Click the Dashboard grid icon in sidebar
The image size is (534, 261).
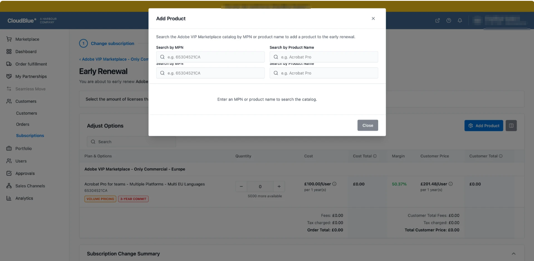9,52
